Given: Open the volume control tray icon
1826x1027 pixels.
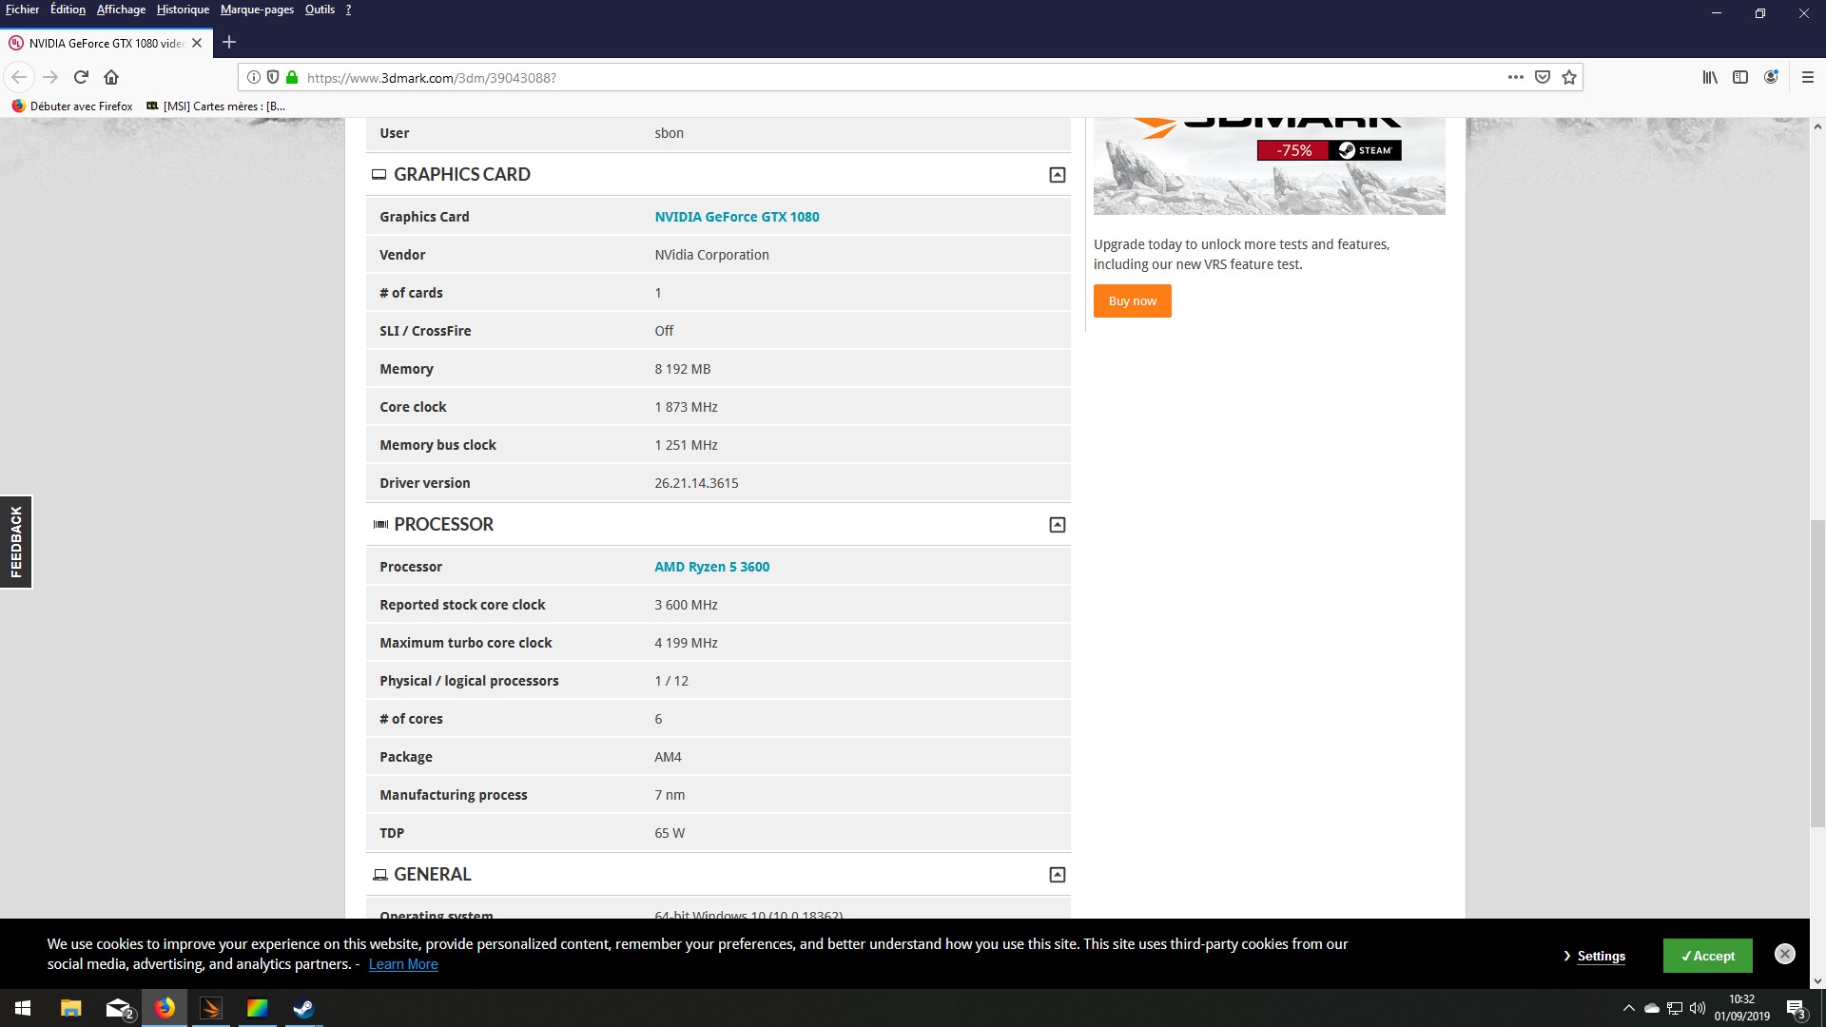Looking at the screenshot, I should 1698,1008.
